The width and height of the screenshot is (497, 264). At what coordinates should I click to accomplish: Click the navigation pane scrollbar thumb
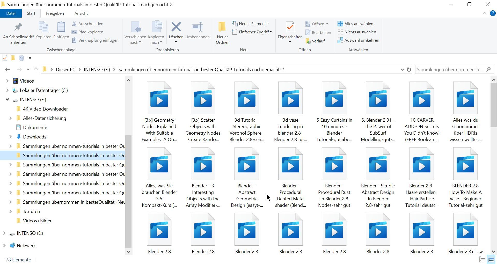(128, 191)
